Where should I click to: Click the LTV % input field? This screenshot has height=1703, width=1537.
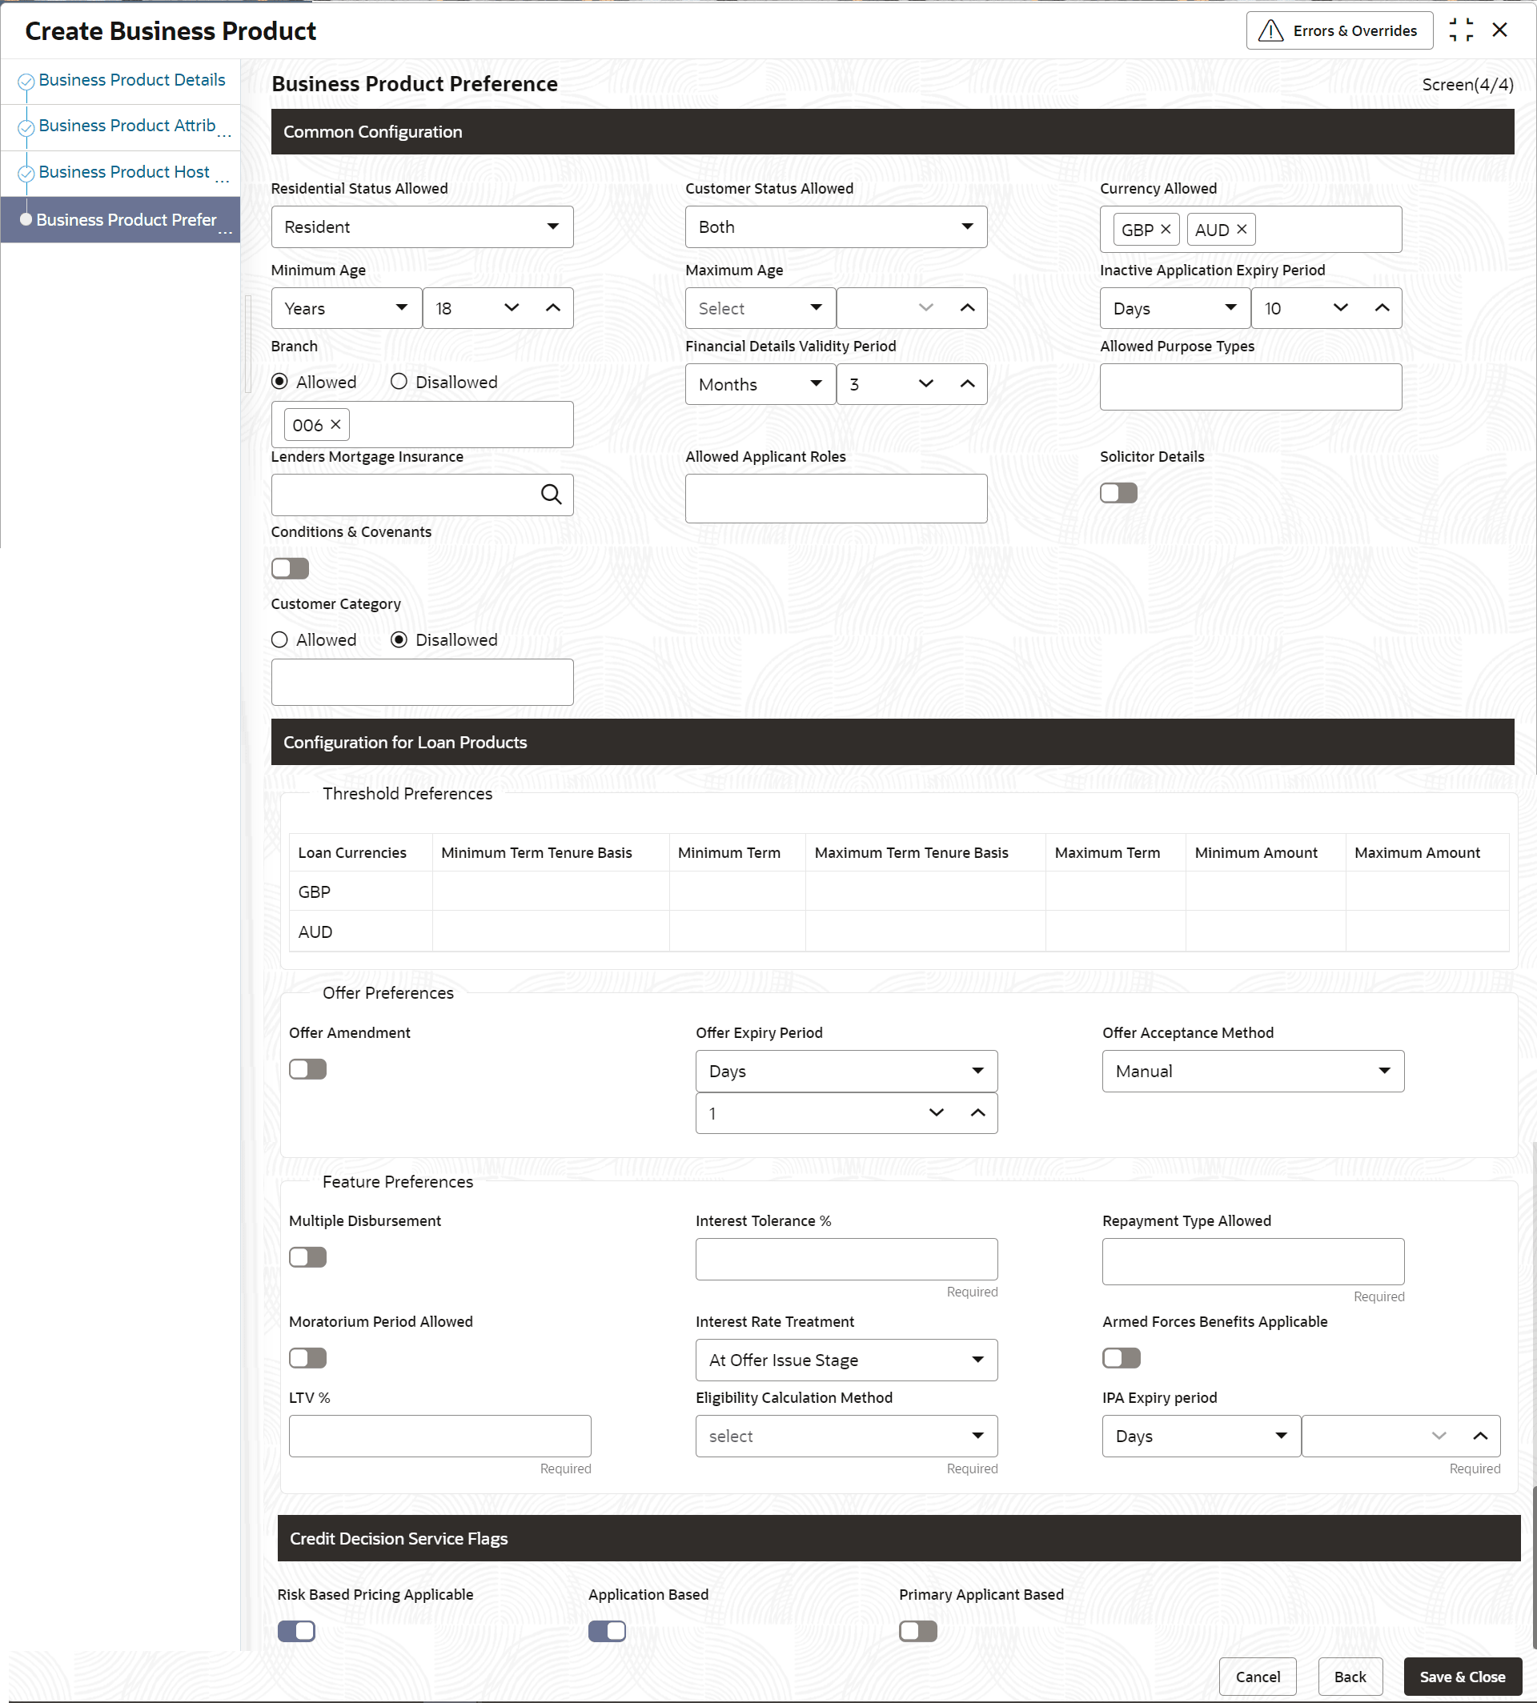pyautogui.click(x=440, y=1437)
